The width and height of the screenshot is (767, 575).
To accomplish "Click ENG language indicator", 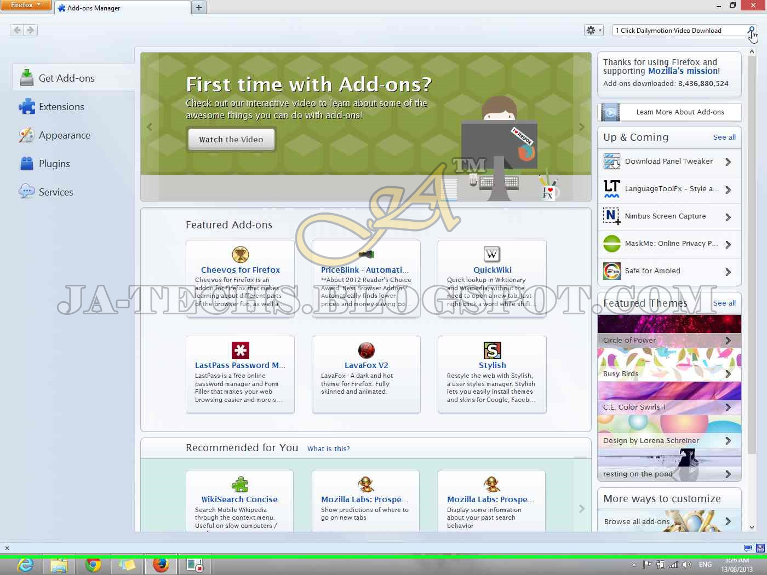I will (x=705, y=565).
